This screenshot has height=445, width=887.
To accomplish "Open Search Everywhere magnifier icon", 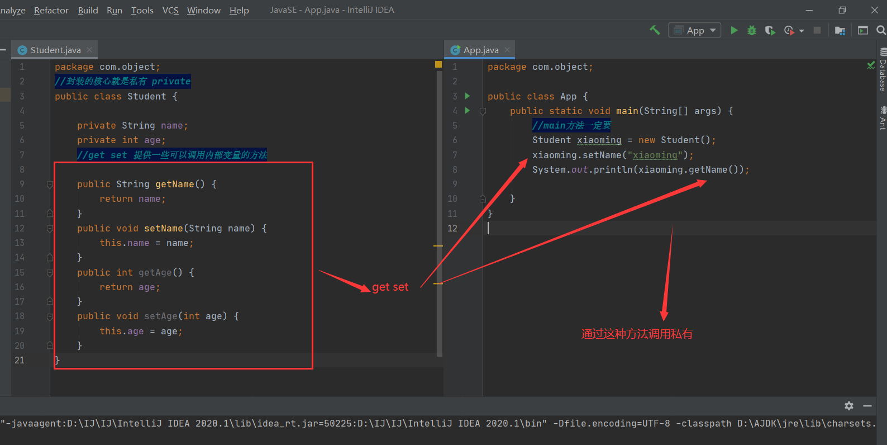I will pos(881,30).
